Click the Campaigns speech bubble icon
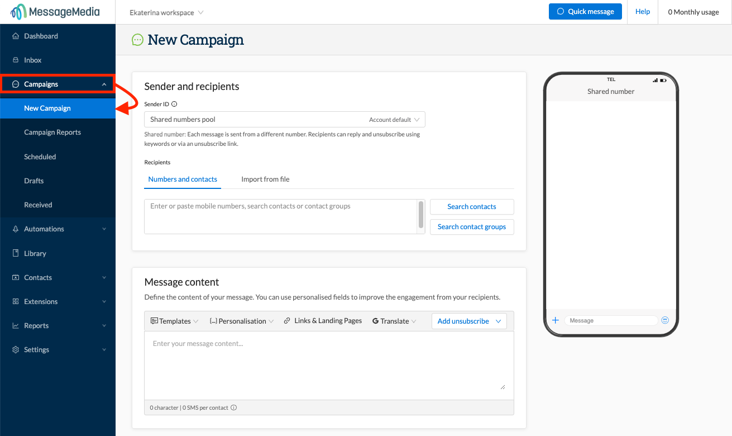Screen dimensions: 732x436 (x=16, y=84)
